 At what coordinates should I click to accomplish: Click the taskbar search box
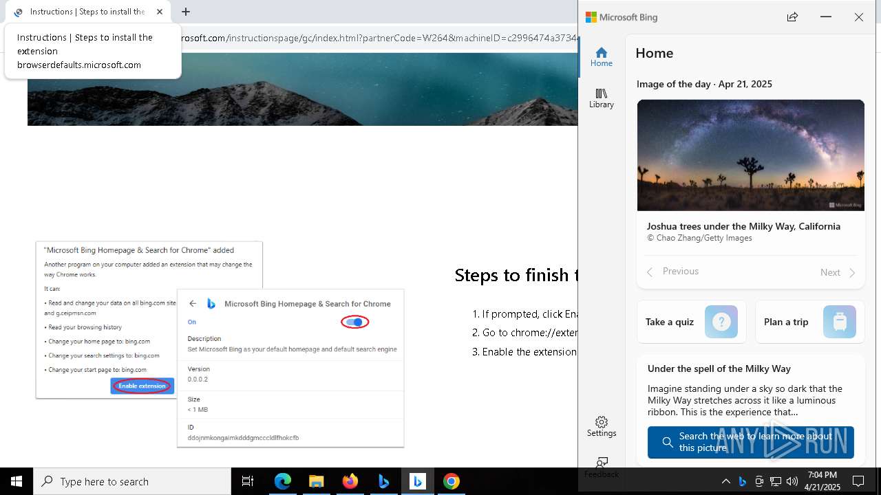132,481
